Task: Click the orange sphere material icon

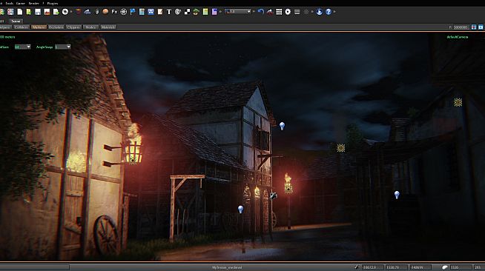Action: coord(105,12)
